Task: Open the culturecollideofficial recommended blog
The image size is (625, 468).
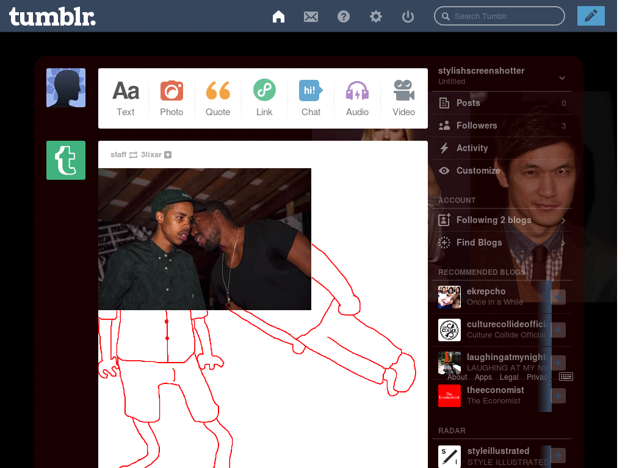Action: (x=507, y=324)
